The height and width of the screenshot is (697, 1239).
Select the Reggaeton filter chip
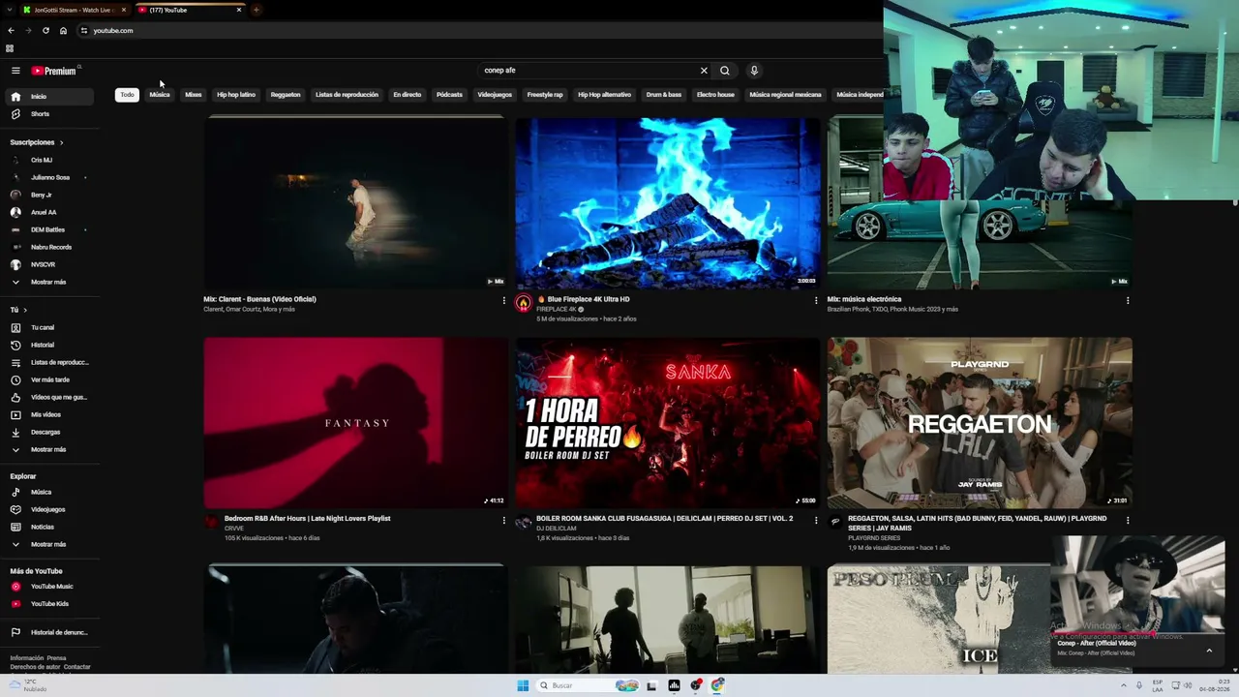286,95
